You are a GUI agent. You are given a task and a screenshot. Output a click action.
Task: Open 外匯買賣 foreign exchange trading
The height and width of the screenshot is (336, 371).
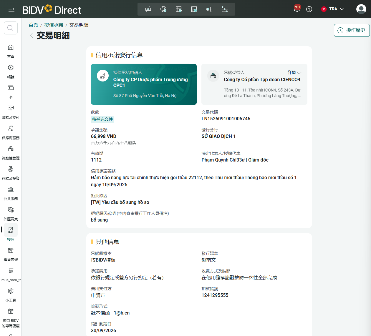11,213
